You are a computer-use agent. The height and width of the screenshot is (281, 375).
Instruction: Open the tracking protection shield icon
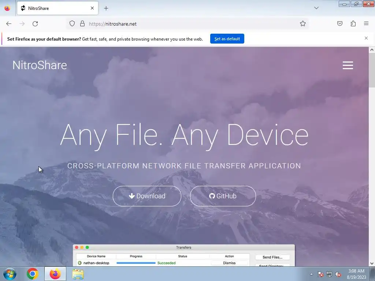coord(72,24)
